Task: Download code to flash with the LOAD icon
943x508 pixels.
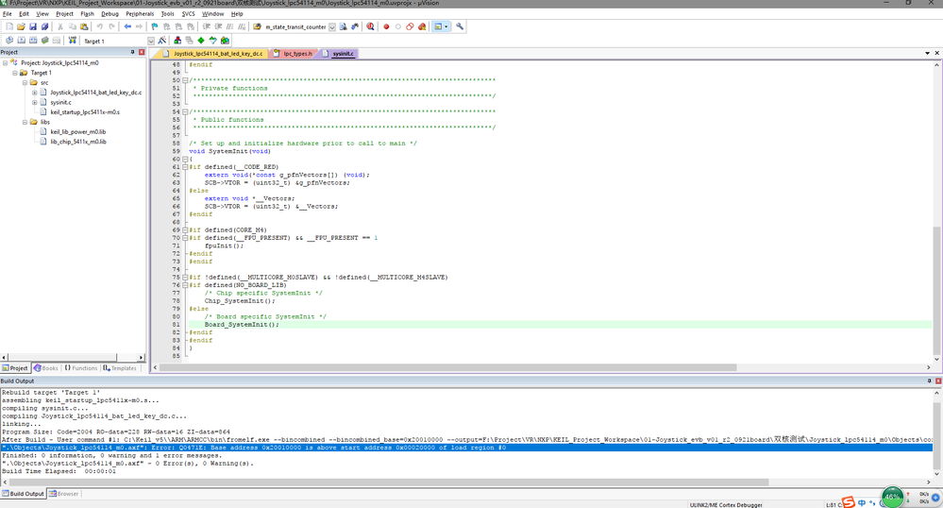Action: [x=72, y=41]
